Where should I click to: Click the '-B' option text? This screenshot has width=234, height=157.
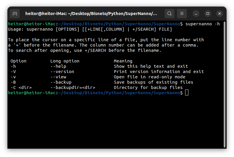(13, 82)
